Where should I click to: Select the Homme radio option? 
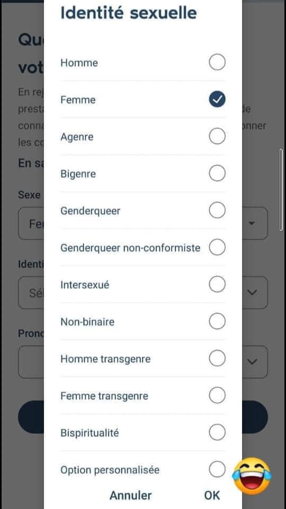tap(217, 62)
